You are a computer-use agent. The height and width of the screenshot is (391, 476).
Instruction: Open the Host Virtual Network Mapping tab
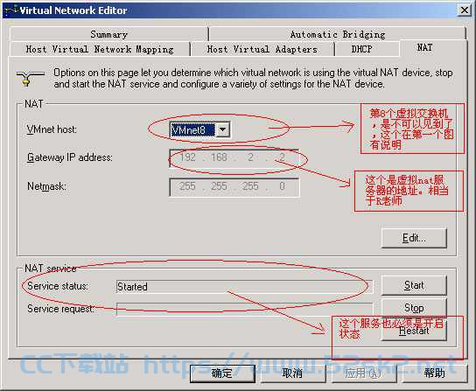[100, 49]
